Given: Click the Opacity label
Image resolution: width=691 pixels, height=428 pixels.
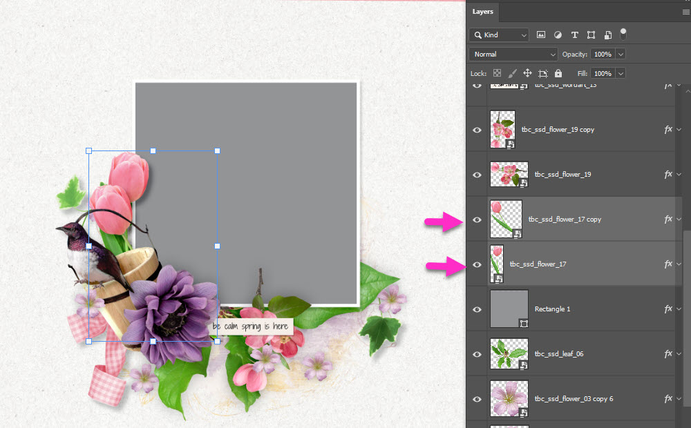Looking at the screenshot, I should [x=575, y=54].
